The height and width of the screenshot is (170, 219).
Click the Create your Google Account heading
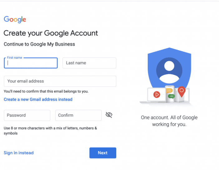[51, 33]
